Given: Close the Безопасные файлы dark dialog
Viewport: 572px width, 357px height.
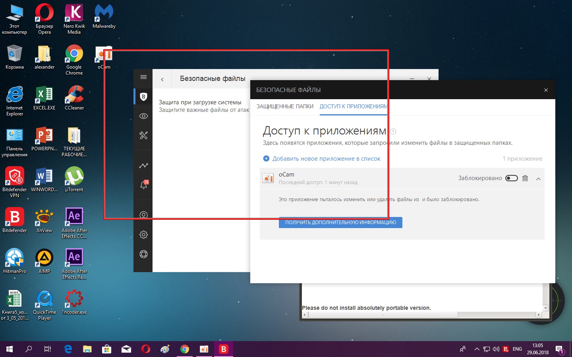Looking at the screenshot, I should coord(546,90).
